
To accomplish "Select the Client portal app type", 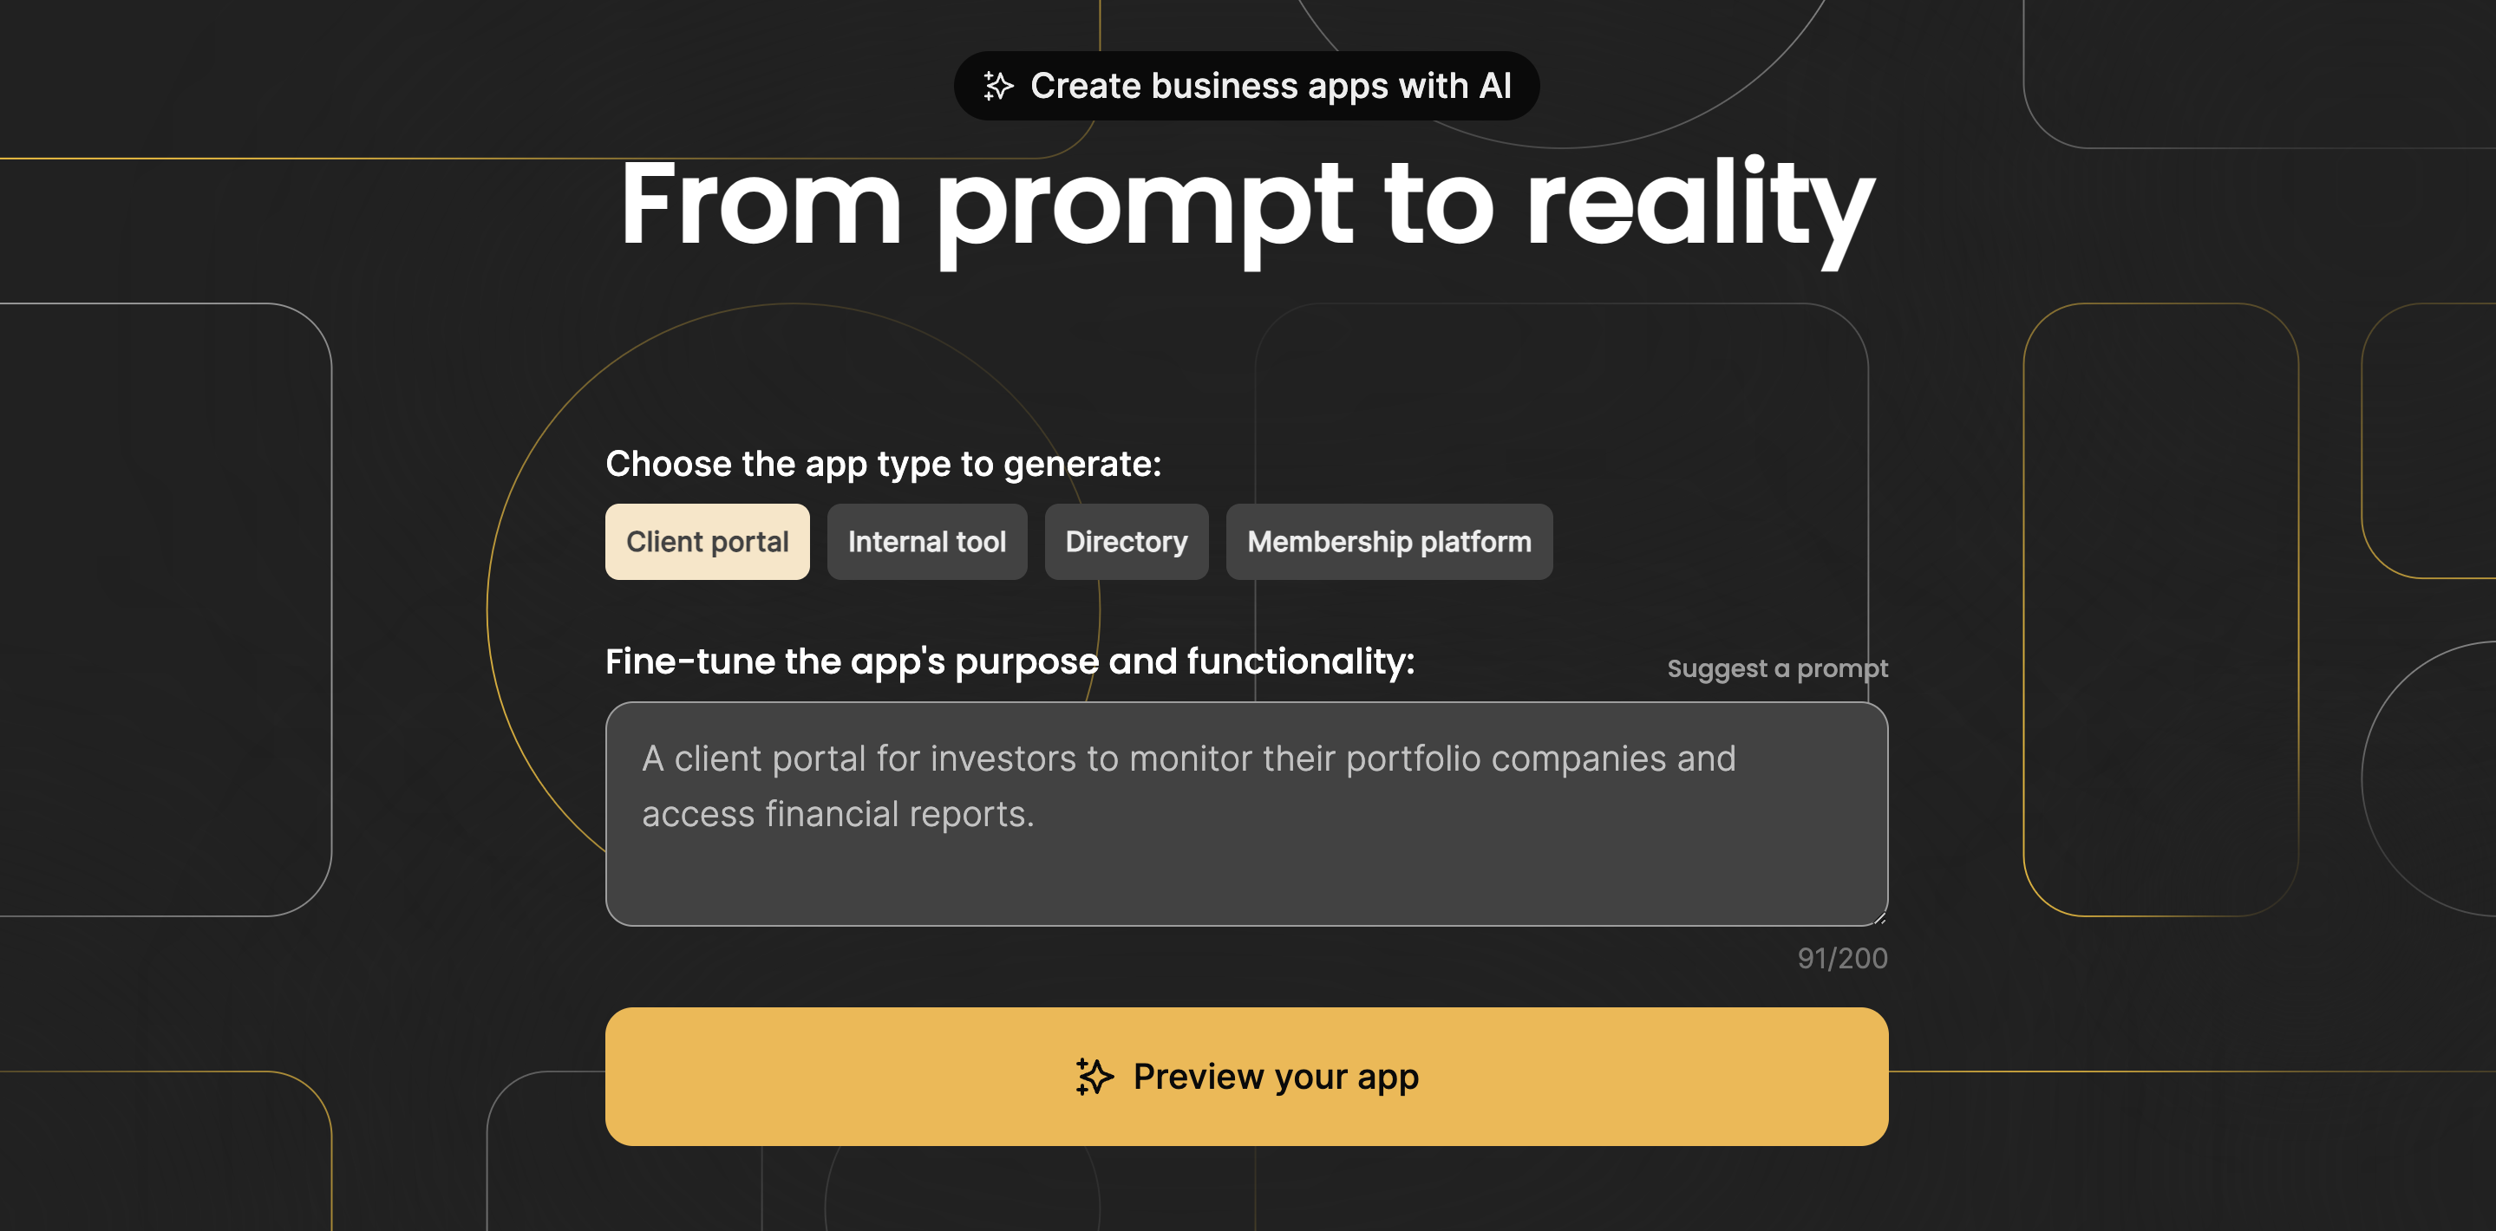I will pyautogui.click(x=708, y=542).
